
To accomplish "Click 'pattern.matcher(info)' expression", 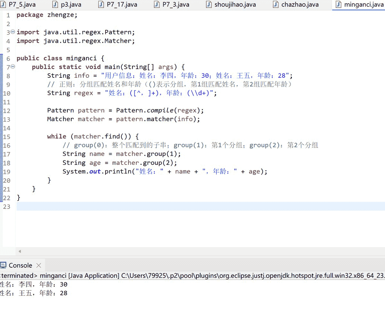I will 156,119.
